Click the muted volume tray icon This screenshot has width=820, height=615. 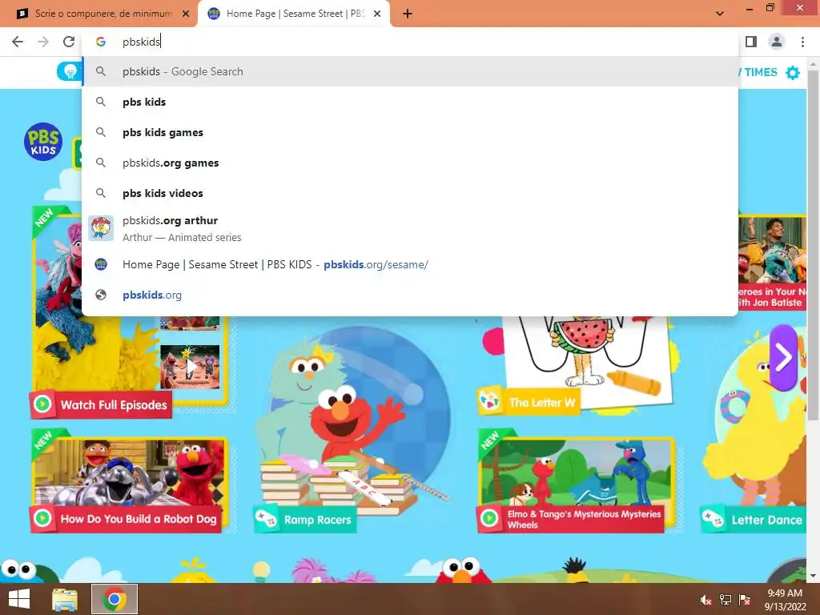tap(705, 600)
